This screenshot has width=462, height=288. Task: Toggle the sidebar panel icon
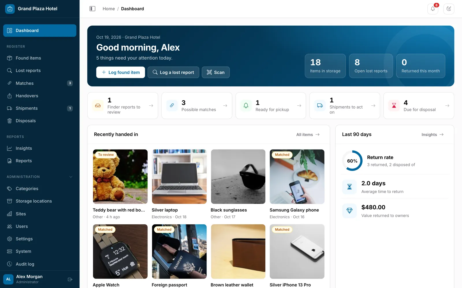[92, 9]
